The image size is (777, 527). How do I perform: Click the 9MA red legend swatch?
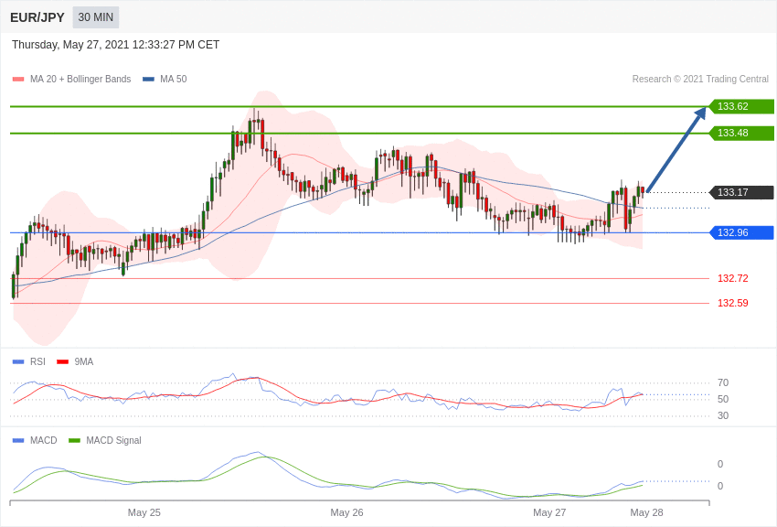coord(63,362)
